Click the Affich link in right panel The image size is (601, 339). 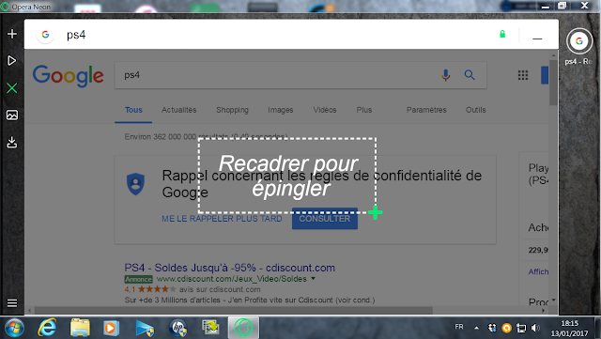click(538, 272)
